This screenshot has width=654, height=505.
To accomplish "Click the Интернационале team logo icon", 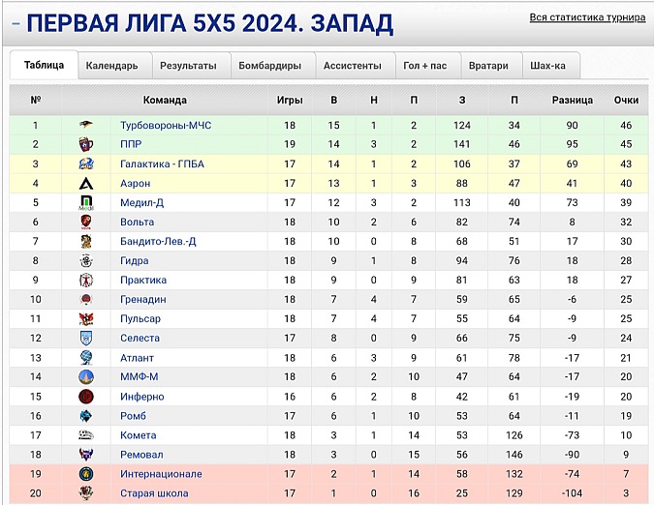I will pyautogui.click(x=86, y=474).
